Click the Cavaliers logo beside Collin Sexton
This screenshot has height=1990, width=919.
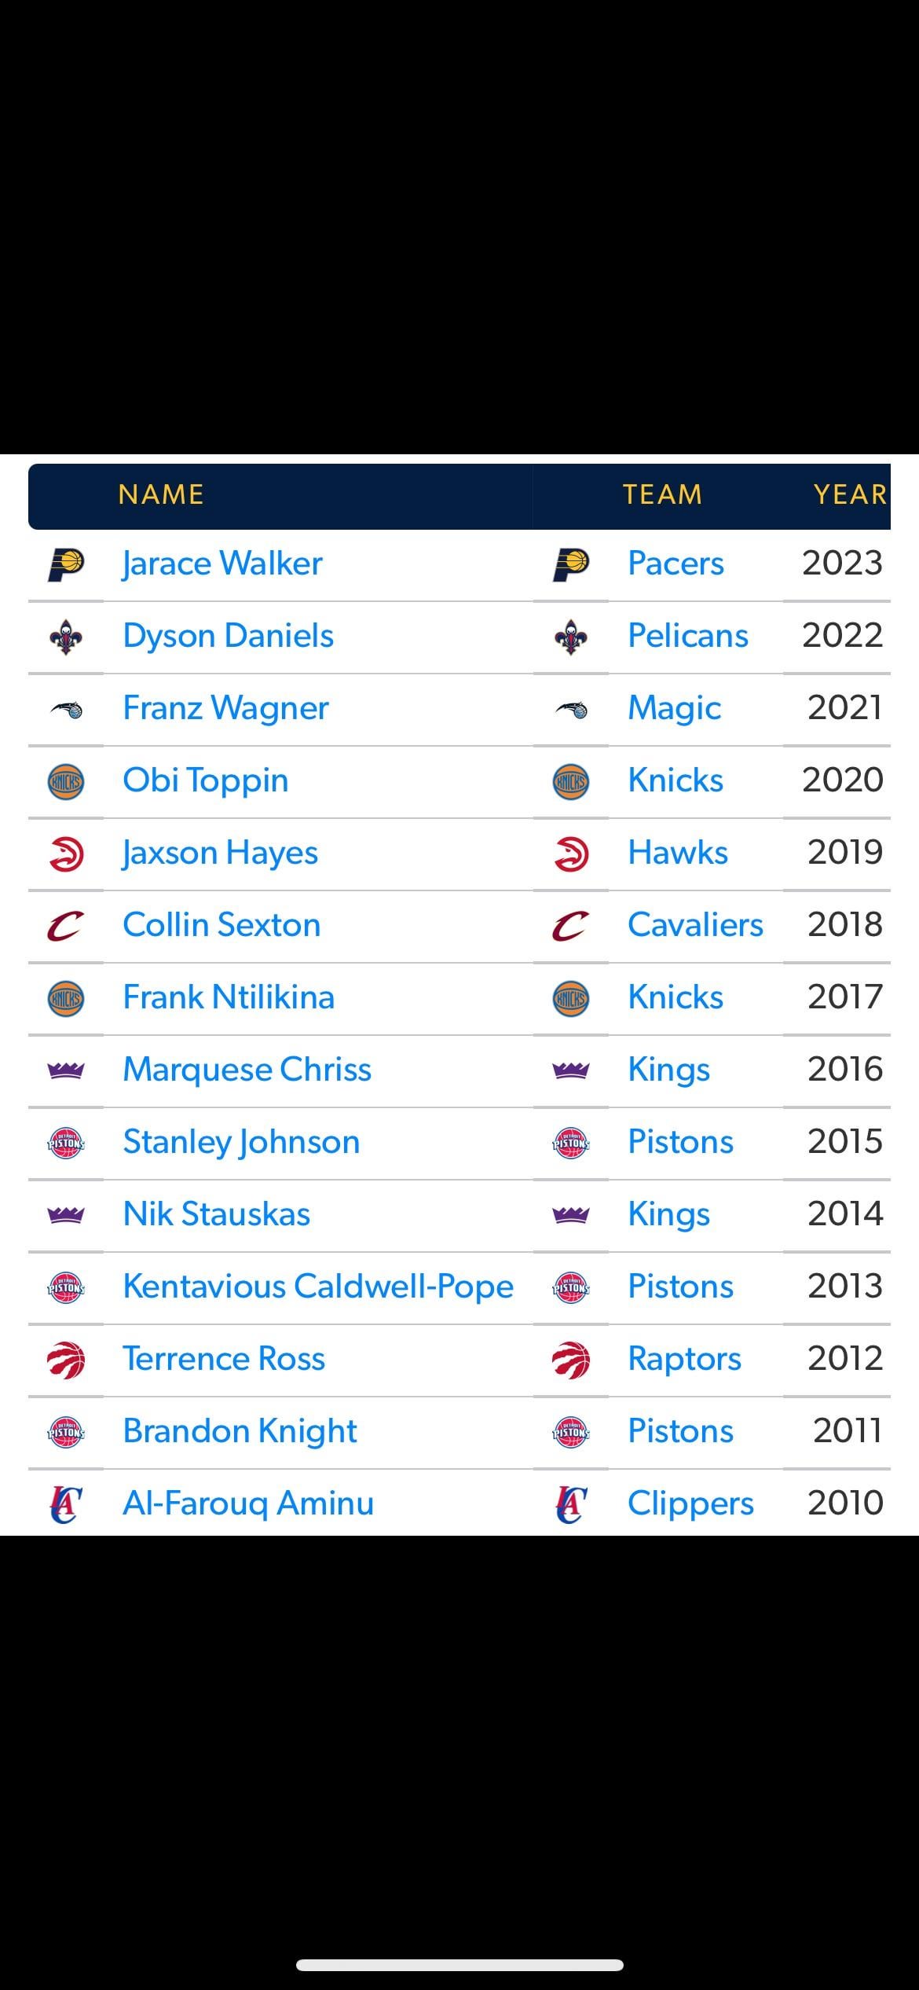(66, 927)
